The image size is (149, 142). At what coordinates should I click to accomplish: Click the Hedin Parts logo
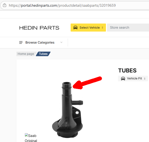(39, 28)
